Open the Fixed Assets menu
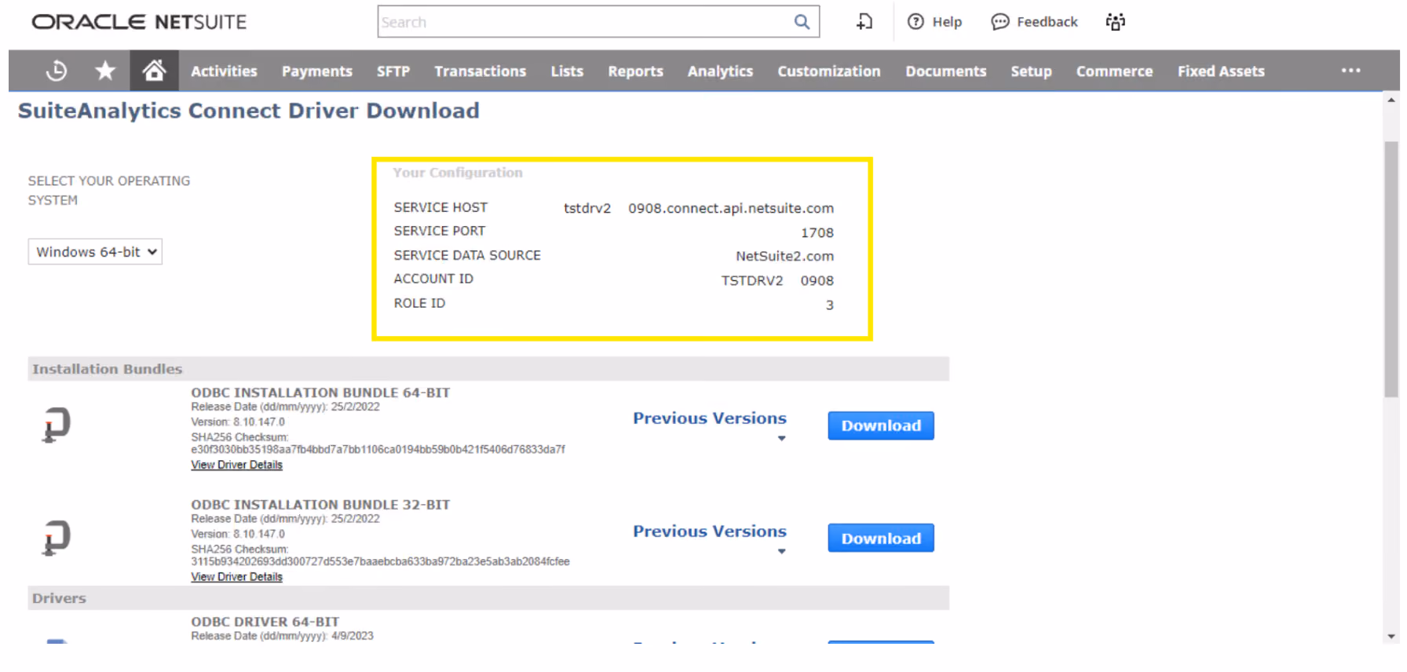This screenshot has width=1407, height=672. coord(1221,71)
